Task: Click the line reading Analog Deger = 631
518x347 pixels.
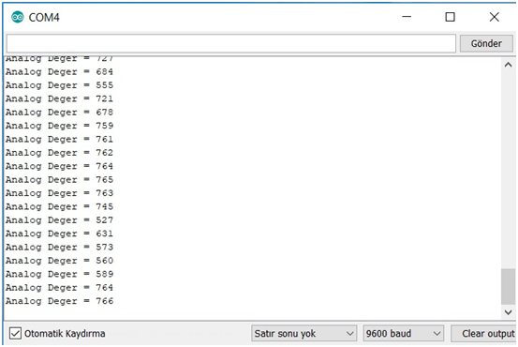Action: coord(59,234)
